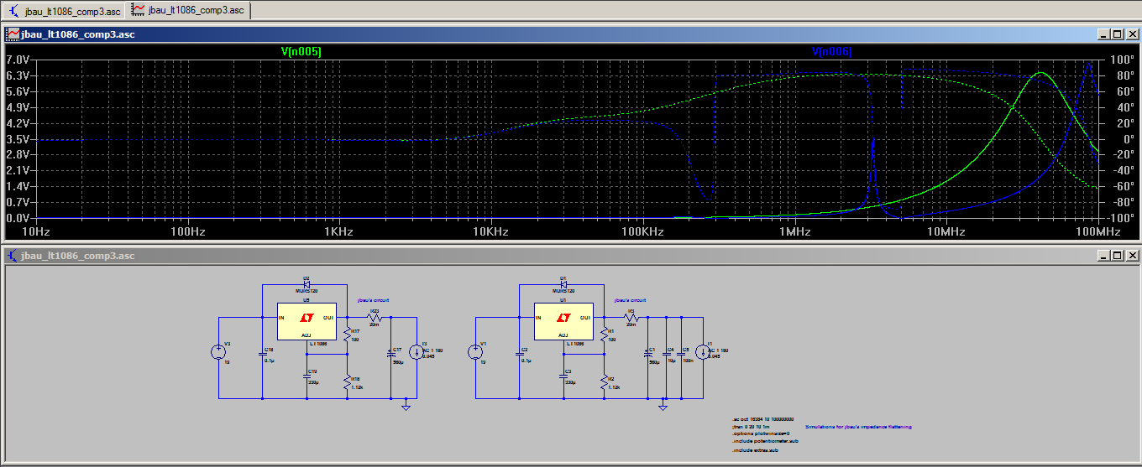Click 'jbau's circuit' label on right circuit
The width and height of the screenshot is (1142, 467).
(x=630, y=300)
